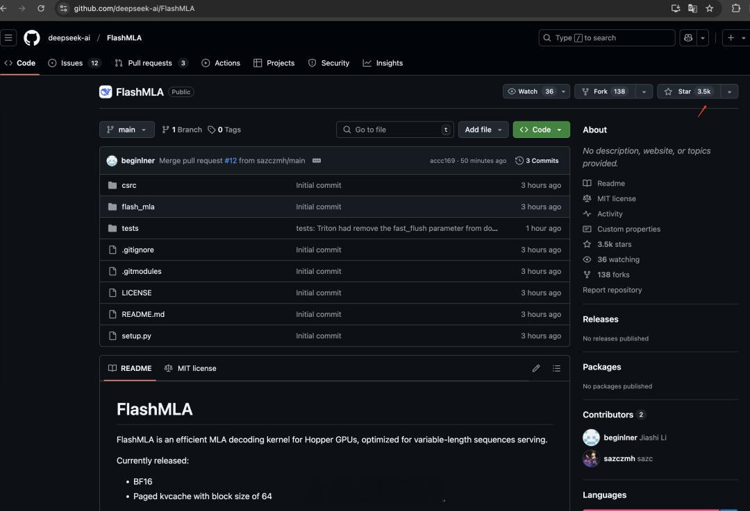Open Report repository link
The width and height of the screenshot is (750, 511).
[612, 290]
